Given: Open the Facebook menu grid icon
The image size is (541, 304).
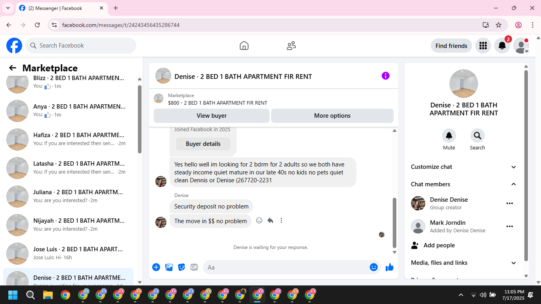Looking at the screenshot, I should 483,46.
